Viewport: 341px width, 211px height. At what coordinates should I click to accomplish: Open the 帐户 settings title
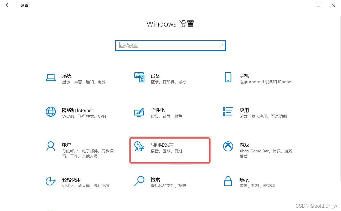67,145
